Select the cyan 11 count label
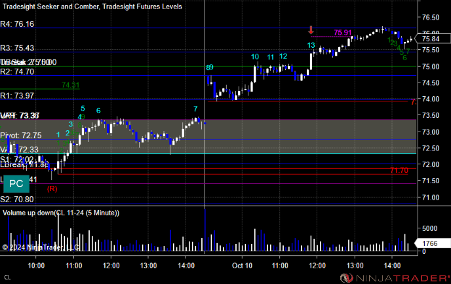This screenshot has width=451, height=284. [270, 57]
